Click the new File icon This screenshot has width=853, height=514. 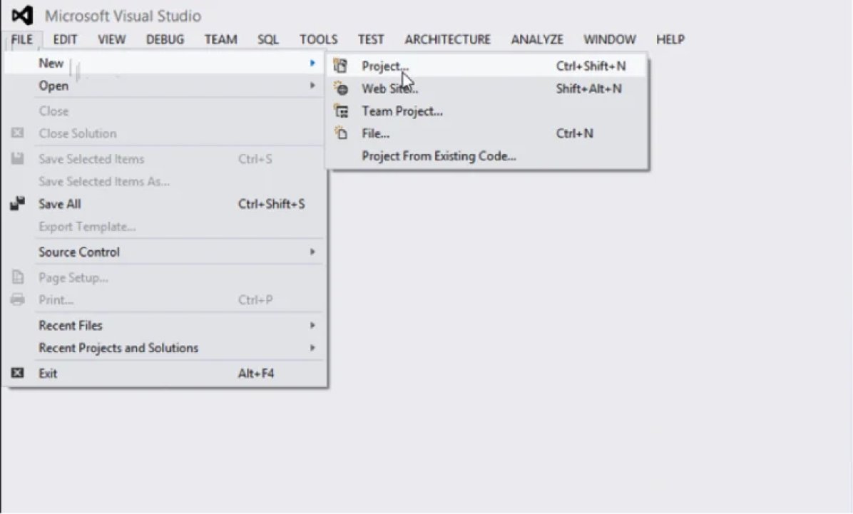(340, 133)
